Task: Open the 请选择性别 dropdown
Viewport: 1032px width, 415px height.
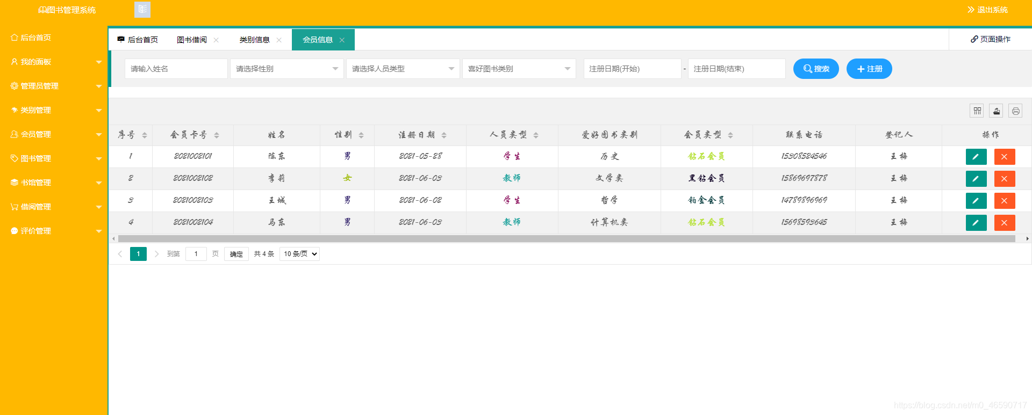Action: point(287,69)
